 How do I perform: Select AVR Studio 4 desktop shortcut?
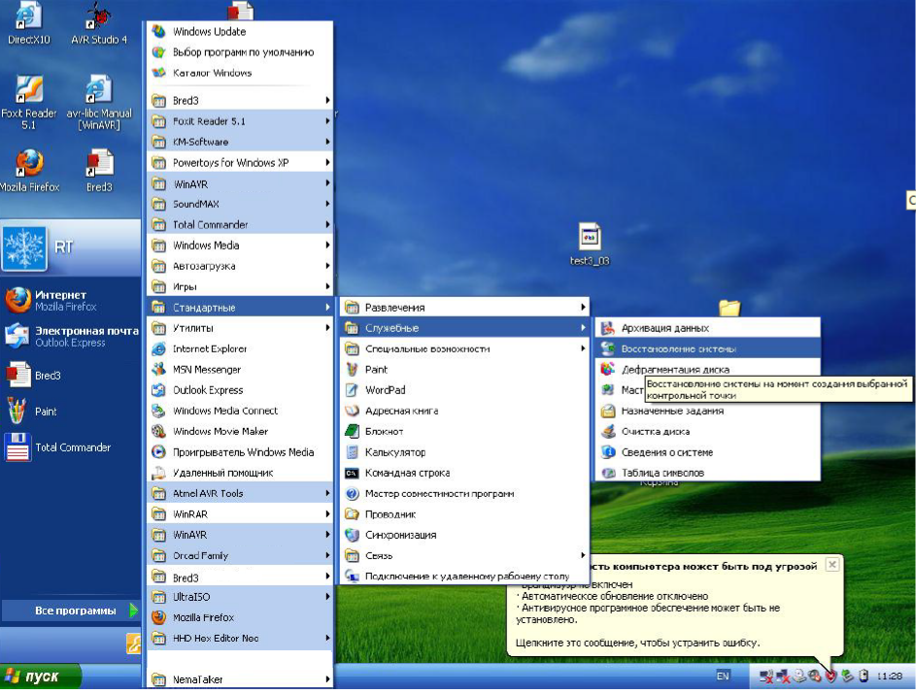pos(99,23)
